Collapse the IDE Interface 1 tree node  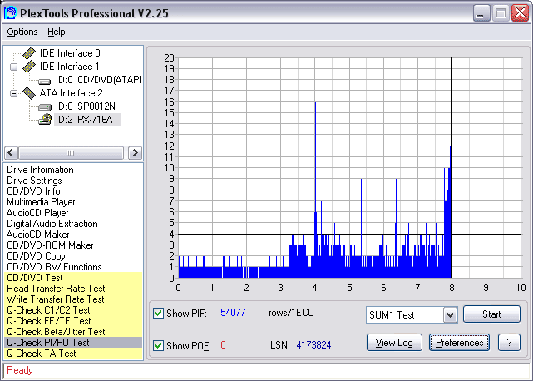pyautogui.click(x=13, y=67)
